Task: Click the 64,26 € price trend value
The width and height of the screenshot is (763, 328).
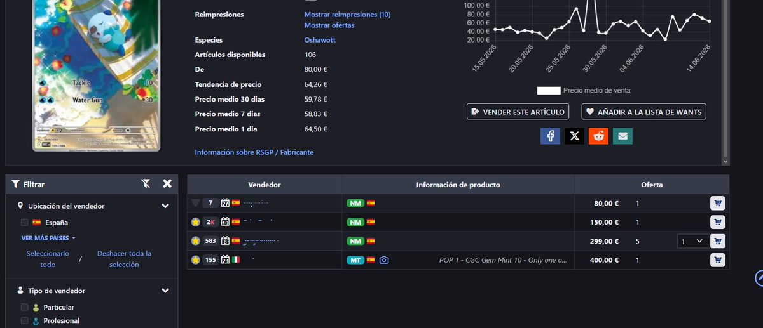Action: point(316,84)
